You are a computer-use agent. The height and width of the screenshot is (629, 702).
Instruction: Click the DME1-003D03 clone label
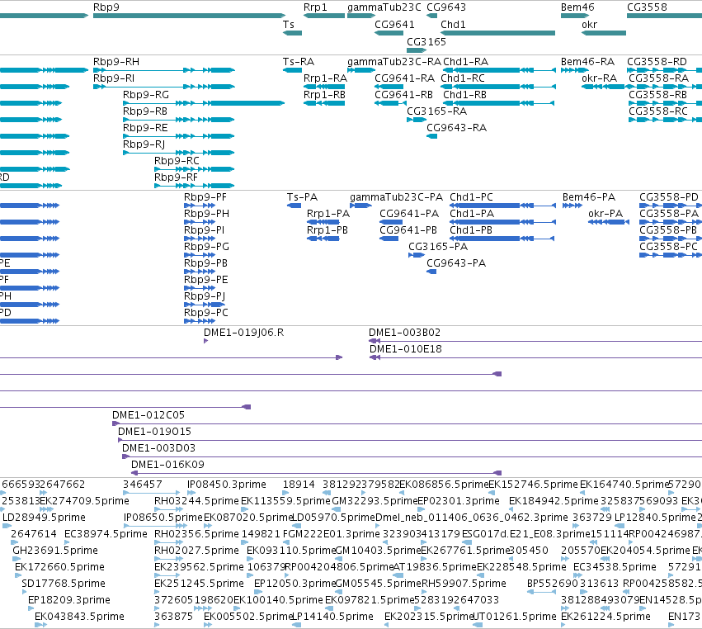pyautogui.click(x=159, y=448)
